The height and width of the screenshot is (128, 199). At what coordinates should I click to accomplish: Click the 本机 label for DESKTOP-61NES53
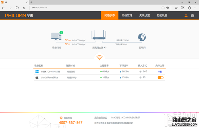click(160, 72)
